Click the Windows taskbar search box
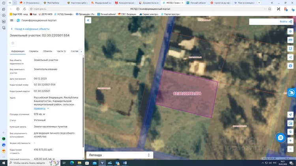The height and width of the screenshot is (166, 296). [x=34, y=163]
